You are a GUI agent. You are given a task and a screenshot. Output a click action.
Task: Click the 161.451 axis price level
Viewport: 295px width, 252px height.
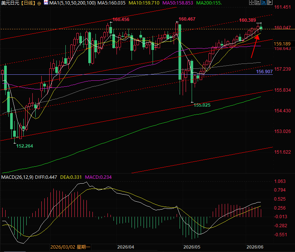click(x=282, y=7)
